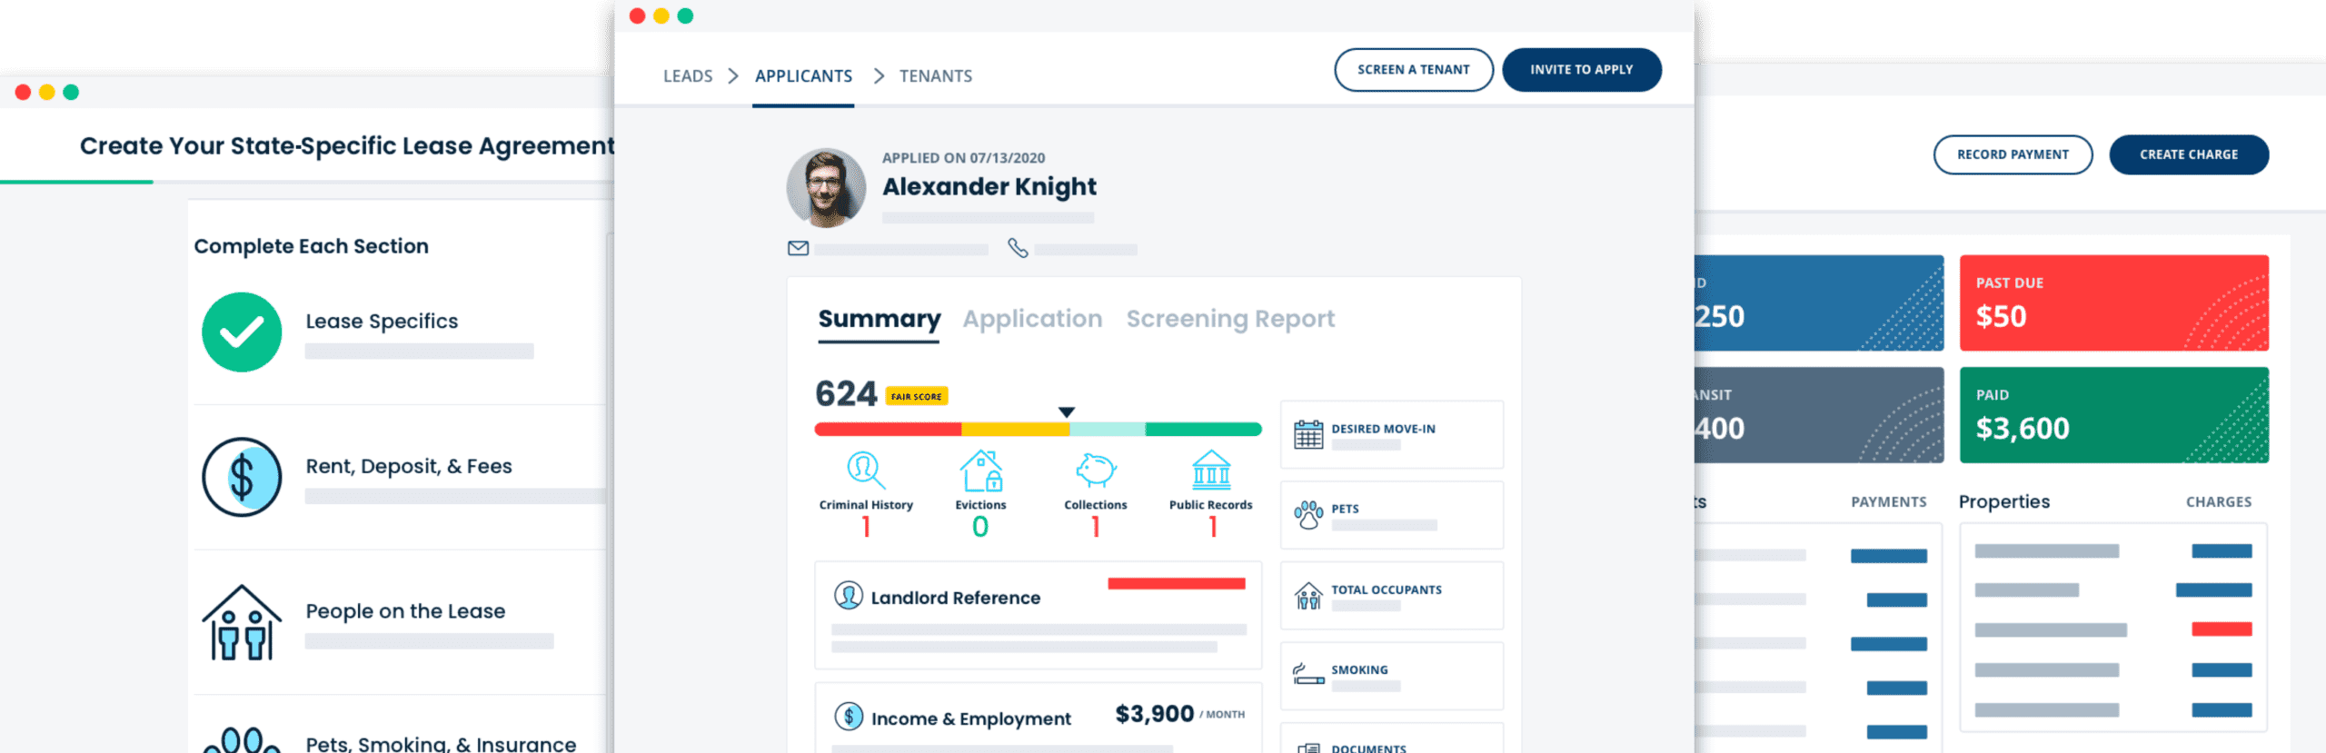Screen dimensions: 2326x753
Task: Switch to the Tenants tab
Action: click(936, 76)
